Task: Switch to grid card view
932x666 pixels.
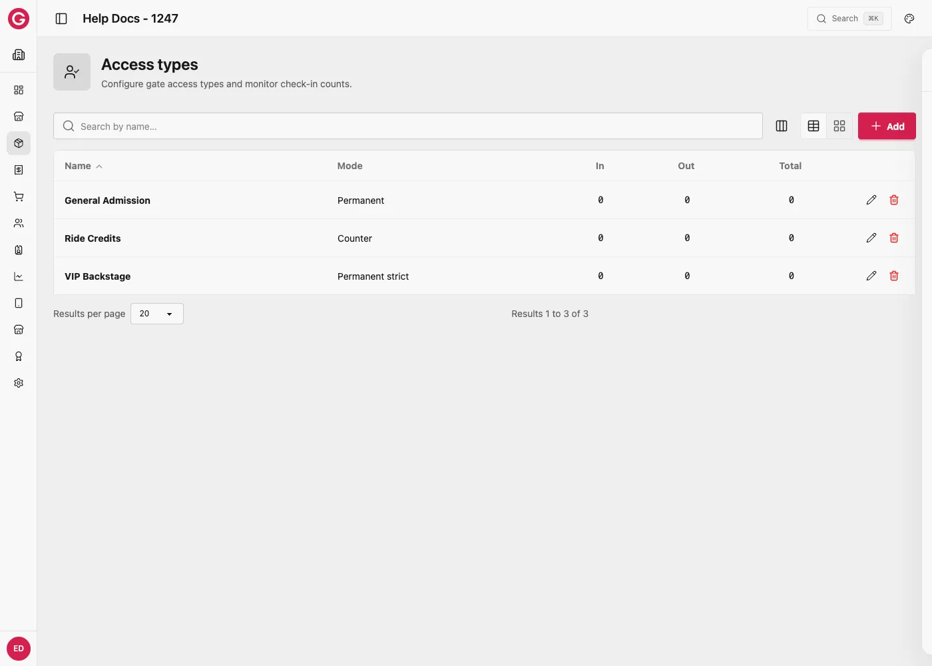Action: (839, 126)
